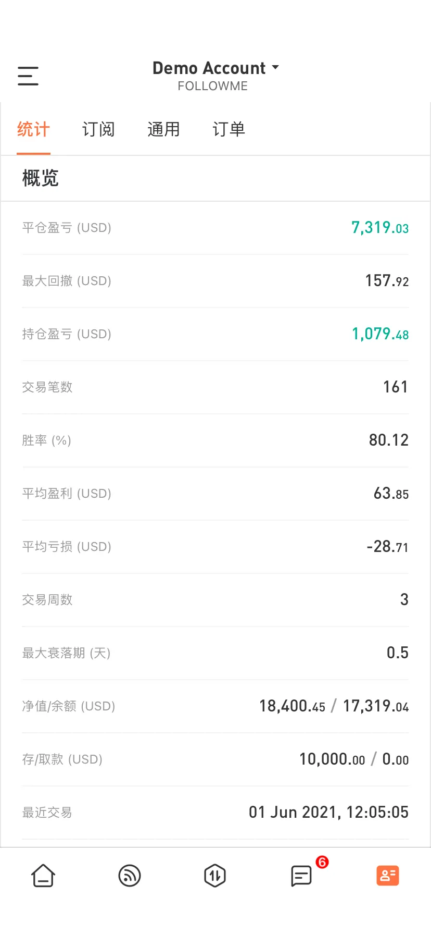Tap the red notification badge
Viewport: 431px width, 934px height.
pos(322,862)
